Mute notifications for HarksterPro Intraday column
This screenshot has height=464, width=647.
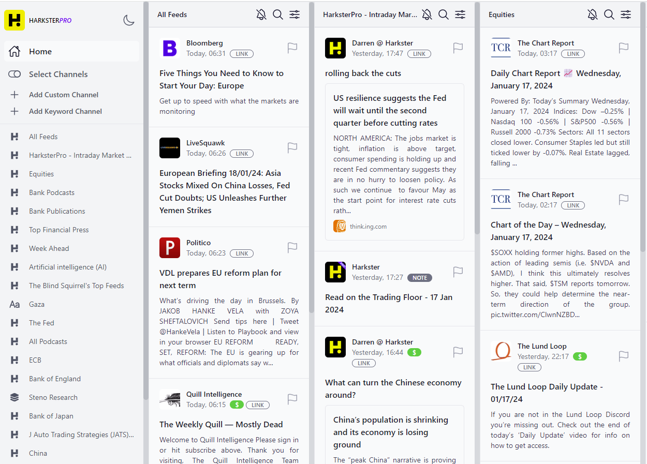[x=427, y=14]
